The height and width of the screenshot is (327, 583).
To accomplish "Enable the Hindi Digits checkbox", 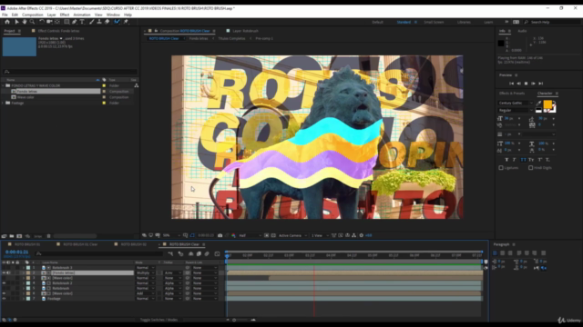I will [x=530, y=168].
